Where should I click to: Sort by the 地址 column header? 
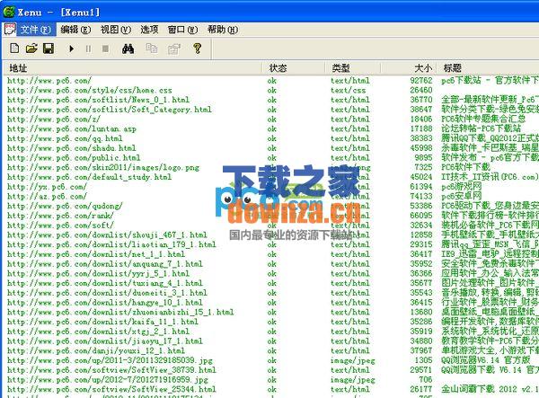(133, 67)
